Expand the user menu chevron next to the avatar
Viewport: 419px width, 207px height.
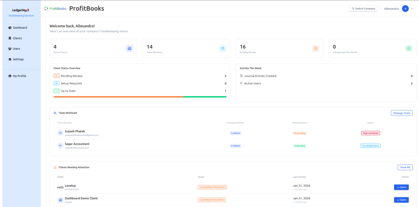pyautogui.click(x=412, y=9)
